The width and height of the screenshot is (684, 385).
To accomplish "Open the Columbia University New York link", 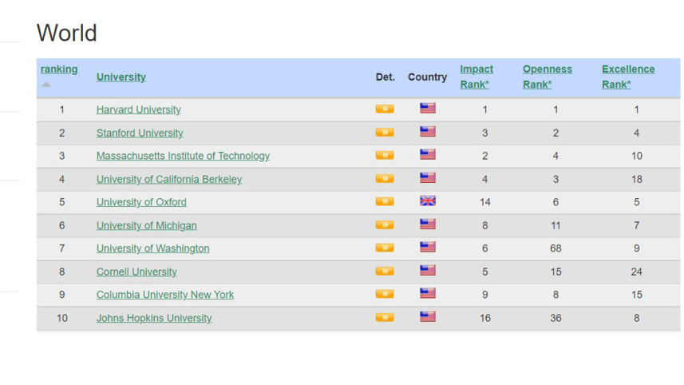I will [x=165, y=295].
